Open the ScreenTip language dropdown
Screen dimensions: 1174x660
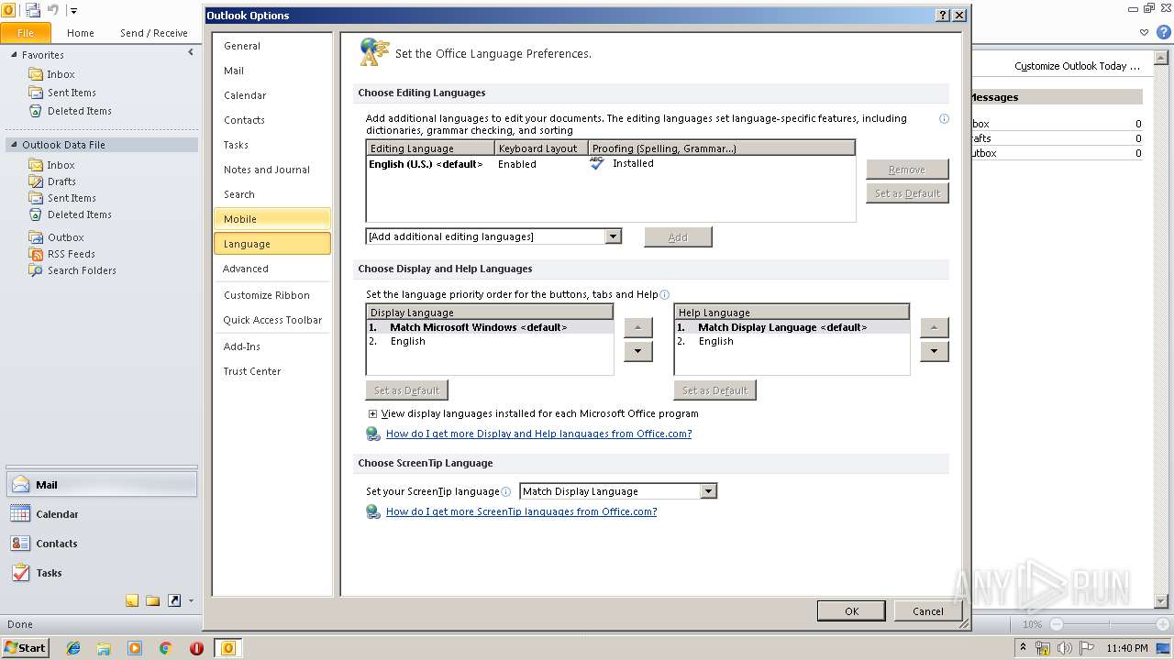(x=707, y=491)
